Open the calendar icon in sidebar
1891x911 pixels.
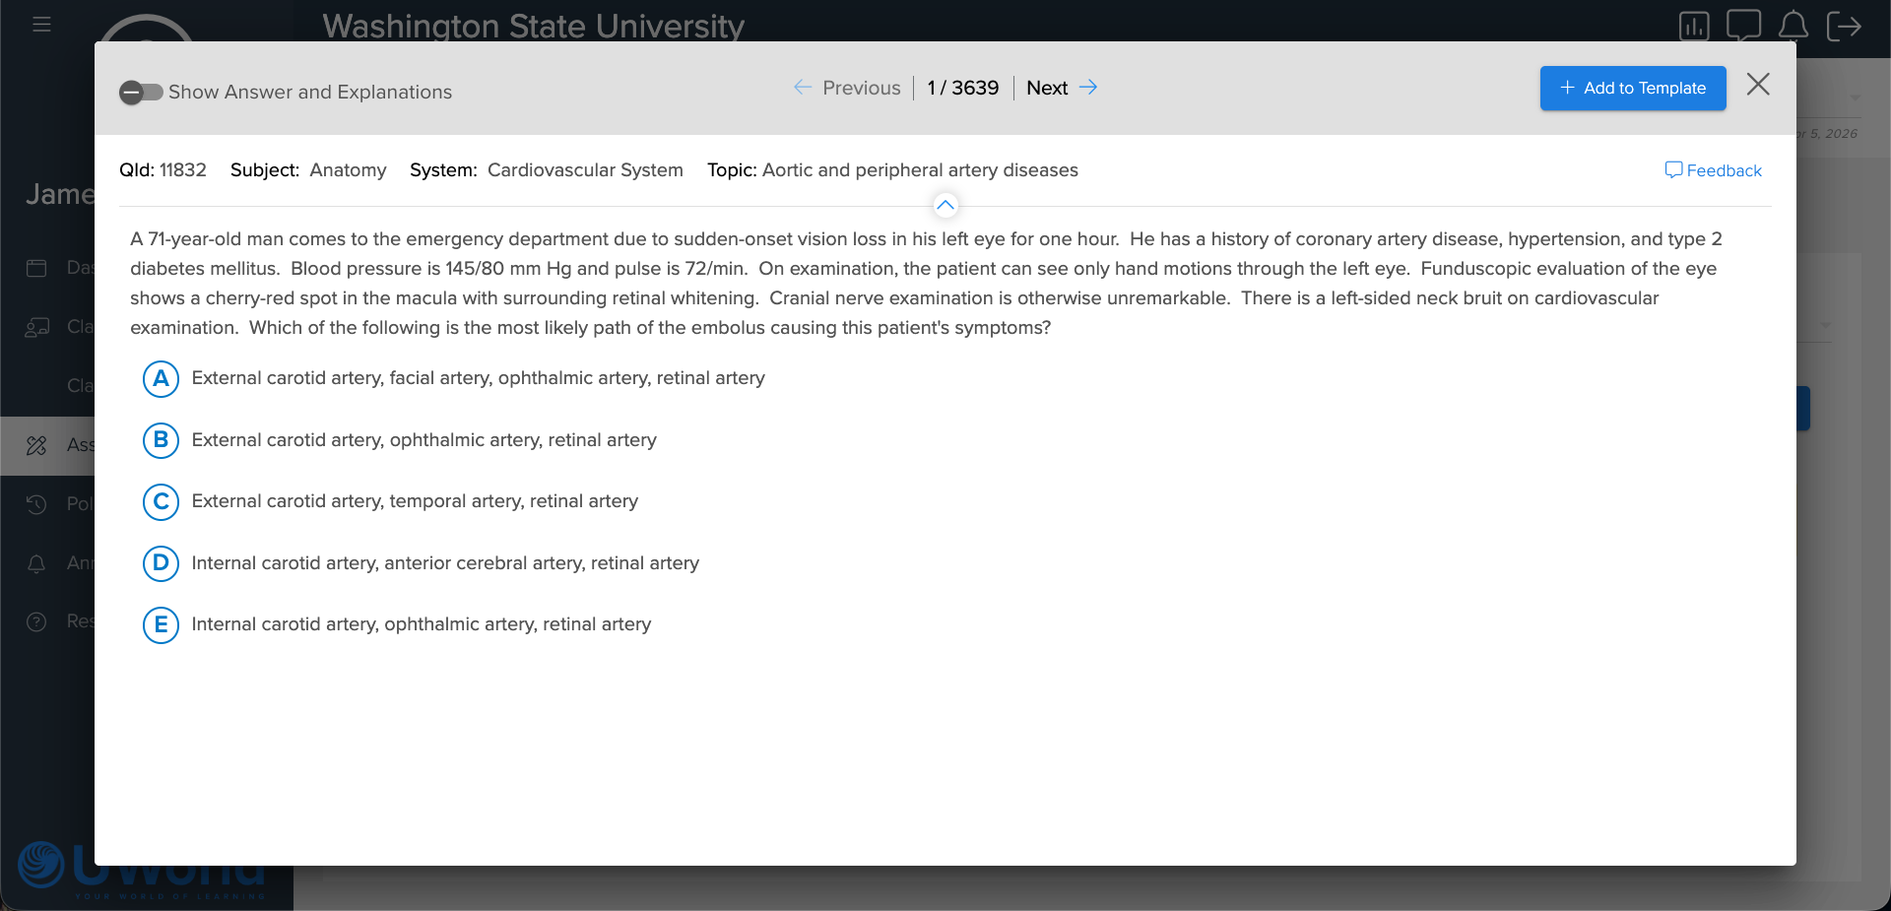[36, 268]
